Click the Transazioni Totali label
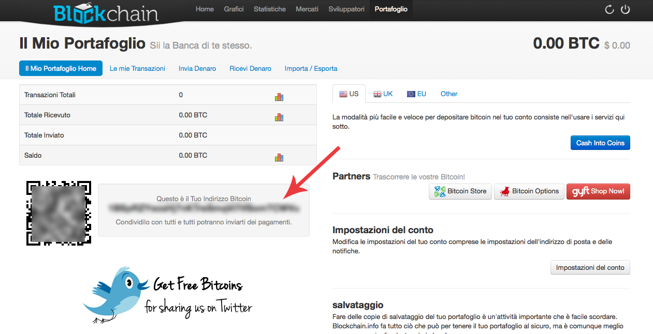 pos(50,95)
